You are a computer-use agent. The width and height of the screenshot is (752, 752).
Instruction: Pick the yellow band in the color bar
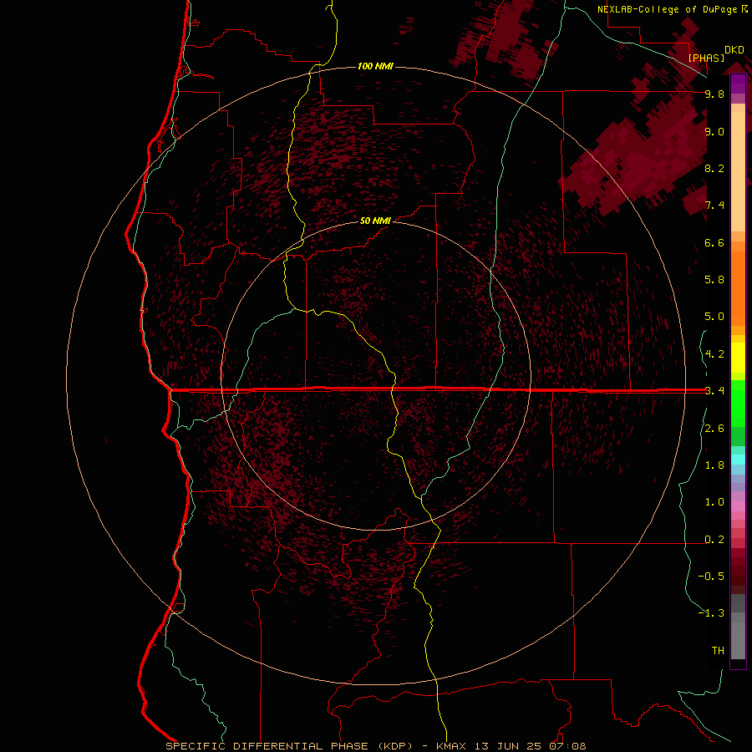pos(738,358)
